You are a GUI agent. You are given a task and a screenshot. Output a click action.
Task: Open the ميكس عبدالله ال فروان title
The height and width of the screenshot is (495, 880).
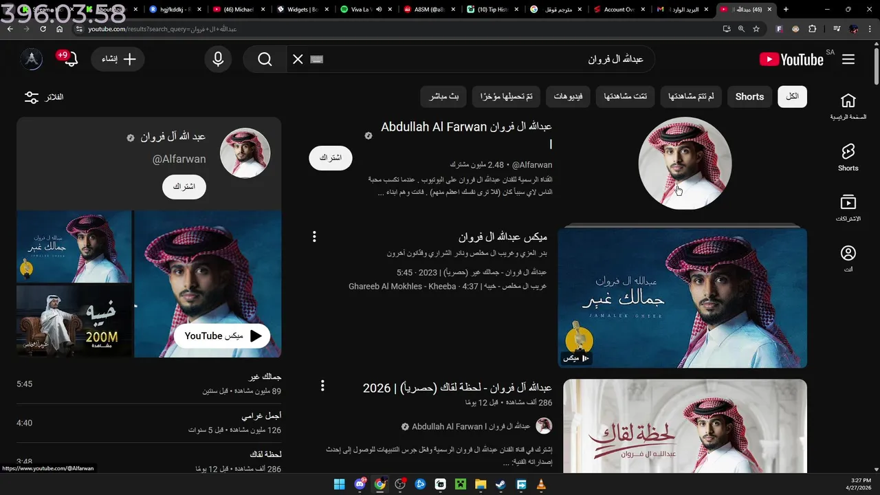tap(503, 237)
